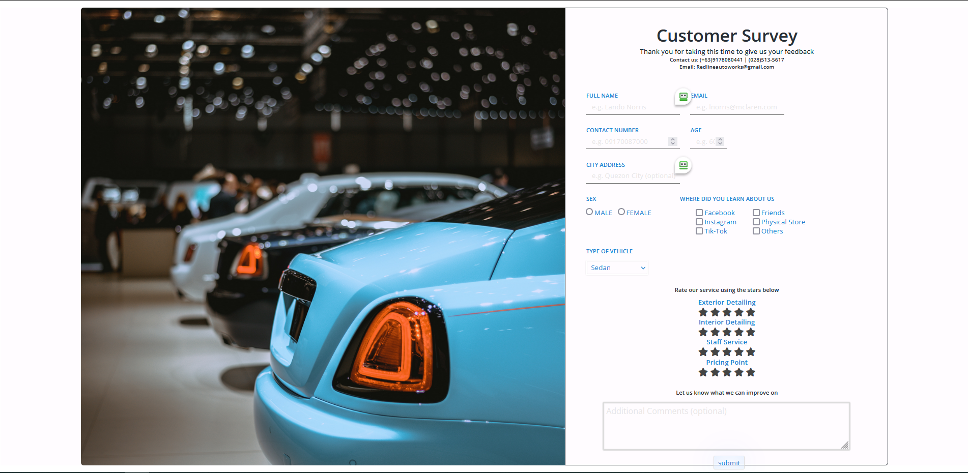Click the green autofill icon beside Full Name
This screenshot has height=473, width=968.
[683, 96]
